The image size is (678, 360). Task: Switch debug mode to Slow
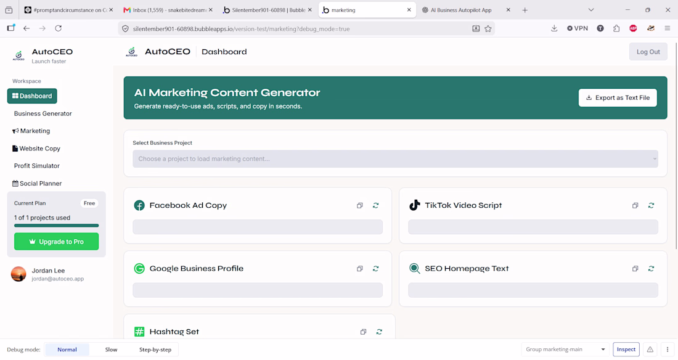[111, 350]
